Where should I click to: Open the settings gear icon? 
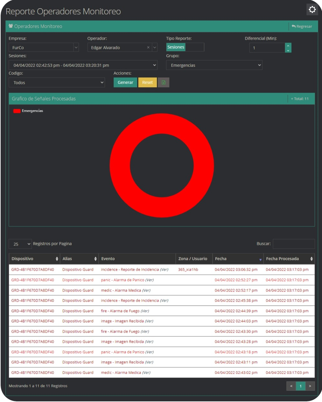pyautogui.click(x=312, y=10)
